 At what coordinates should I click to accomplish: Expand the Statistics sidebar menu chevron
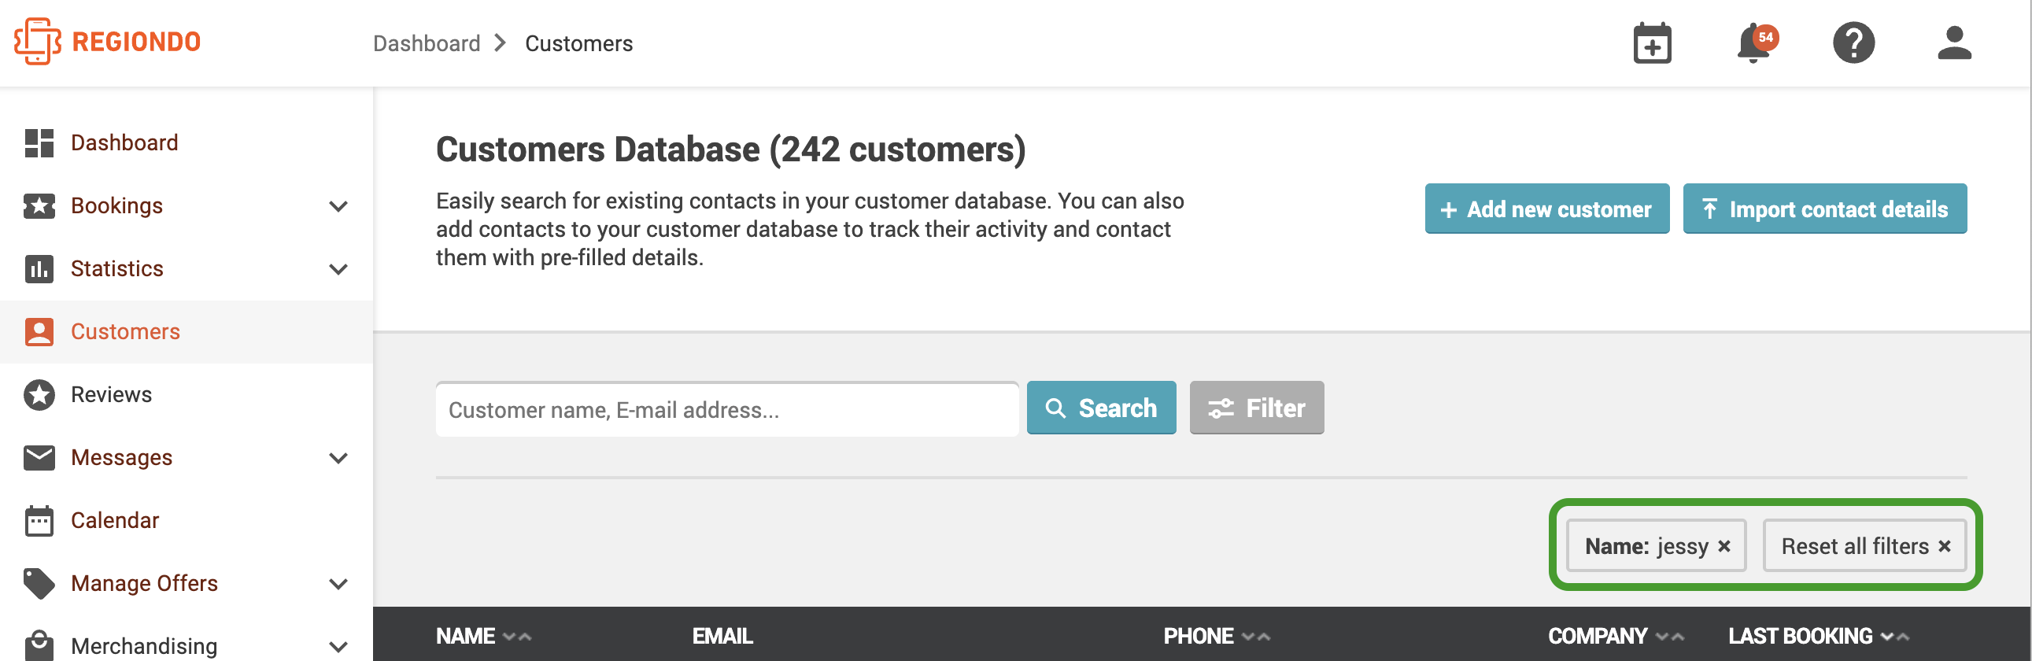point(338,270)
